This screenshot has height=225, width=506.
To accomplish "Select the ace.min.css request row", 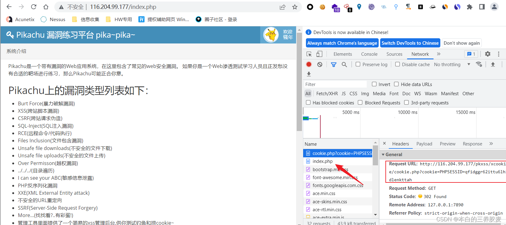I will (338, 193).
